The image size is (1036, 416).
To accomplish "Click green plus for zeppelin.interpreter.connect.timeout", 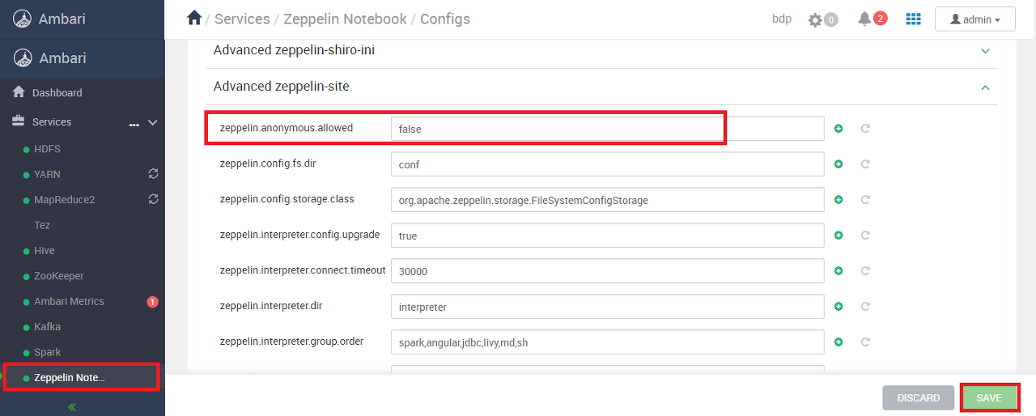I will pos(839,271).
